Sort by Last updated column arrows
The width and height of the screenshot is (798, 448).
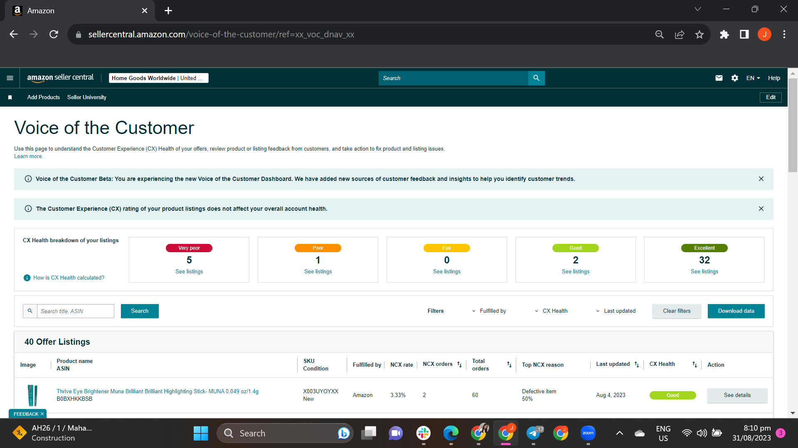coord(636,364)
